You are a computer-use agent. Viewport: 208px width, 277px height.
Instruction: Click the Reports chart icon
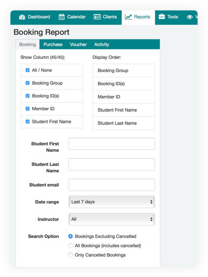pyautogui.click(x=128, y=17)
